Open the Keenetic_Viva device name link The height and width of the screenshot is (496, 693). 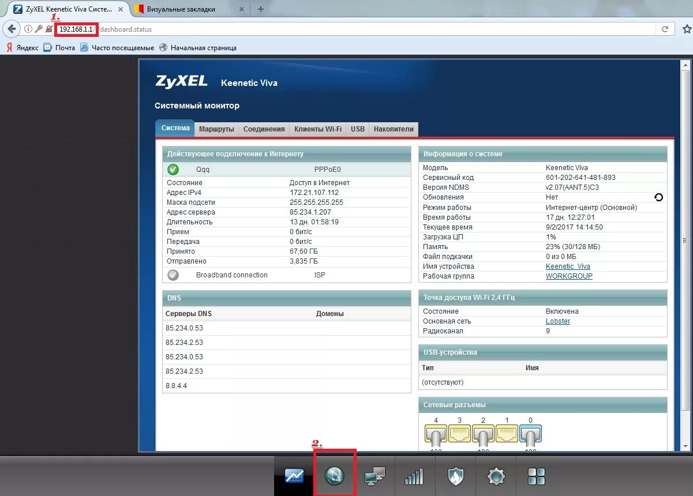point(568,266)
